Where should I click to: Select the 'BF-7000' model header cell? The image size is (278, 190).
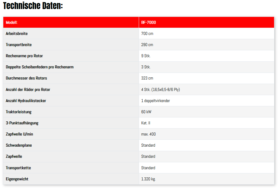click(x=148, y=22)
